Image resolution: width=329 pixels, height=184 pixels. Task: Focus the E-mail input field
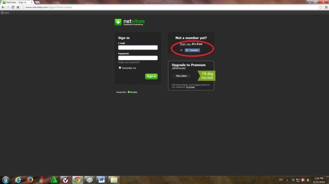point(138,48)
